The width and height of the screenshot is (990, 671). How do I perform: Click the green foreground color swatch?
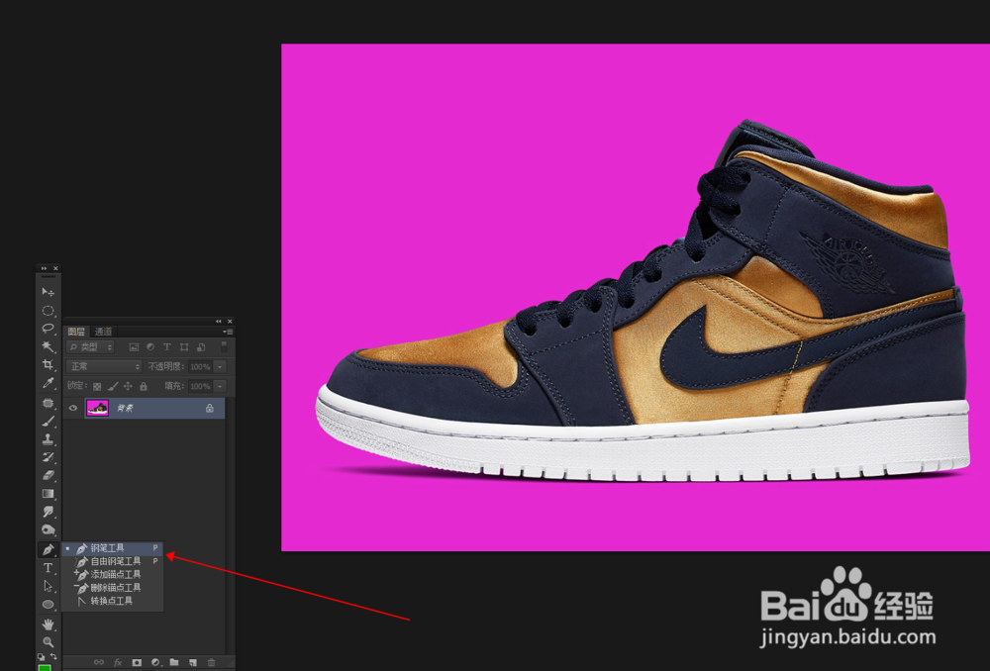(x=45, y=668)
